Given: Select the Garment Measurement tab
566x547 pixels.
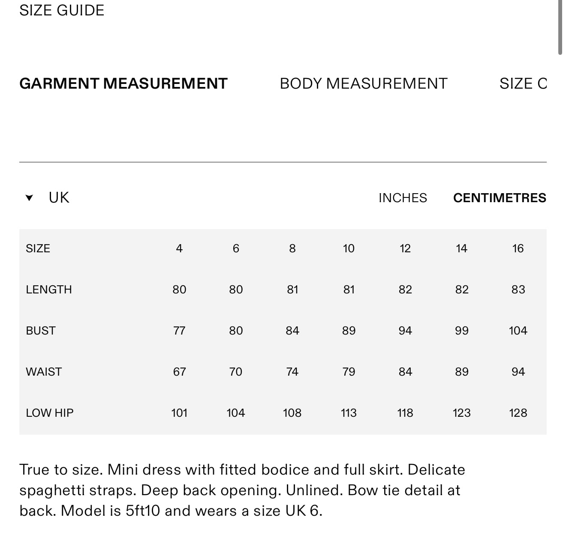Looking at the screenshot, I should click(123, 84).
